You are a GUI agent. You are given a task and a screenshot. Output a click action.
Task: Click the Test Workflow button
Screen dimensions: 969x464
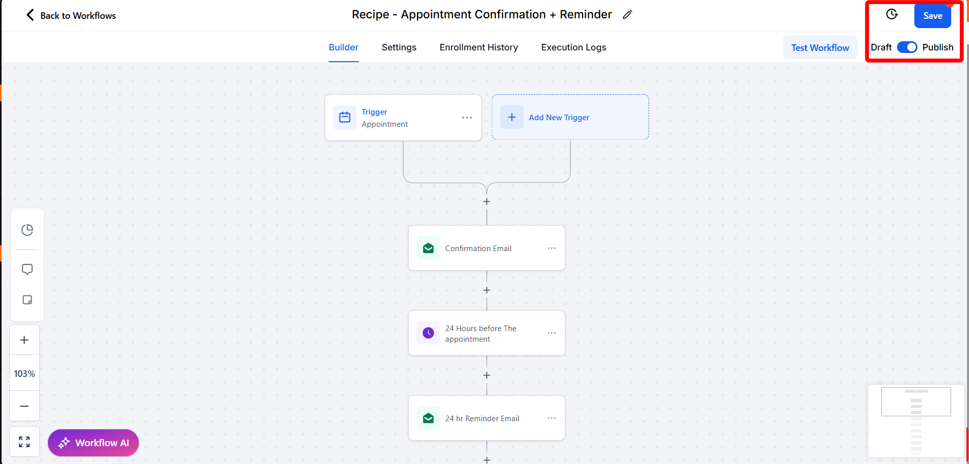click(820, 48)
